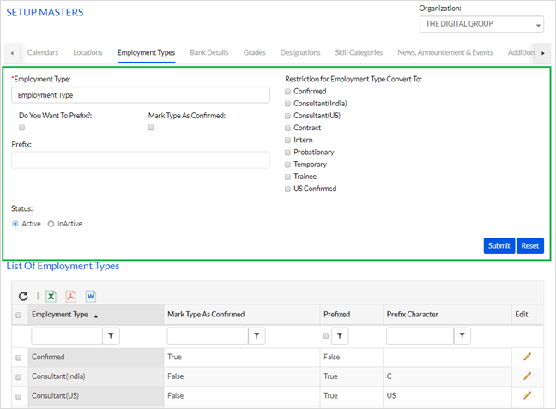Sort by Employment Type column header
Screen dimensions: 556x409
tap(96, 315)
